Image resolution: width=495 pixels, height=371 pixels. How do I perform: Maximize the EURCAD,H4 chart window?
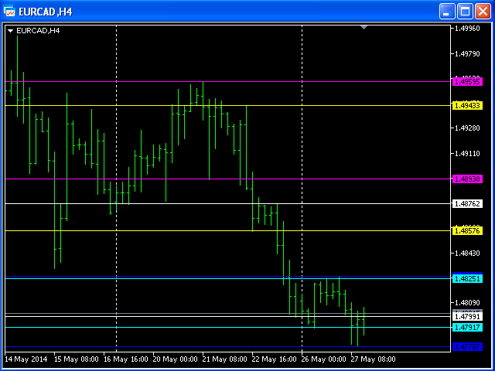465,12
